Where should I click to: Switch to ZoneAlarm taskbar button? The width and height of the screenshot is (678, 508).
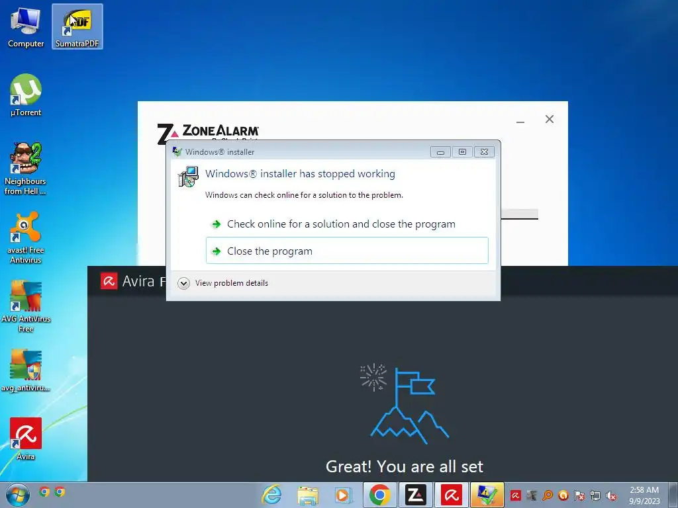pos(416,495)
